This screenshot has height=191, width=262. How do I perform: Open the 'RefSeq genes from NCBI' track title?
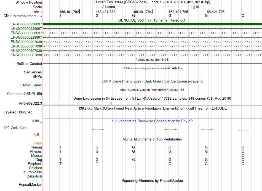pyautogui.click(x=152, y=60)
